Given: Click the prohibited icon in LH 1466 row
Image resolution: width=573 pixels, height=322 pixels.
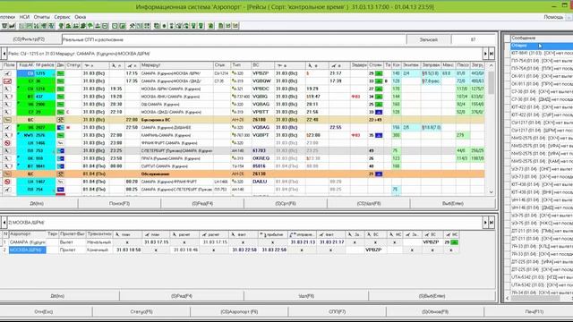Looking at the screenshot, I should pyautogui.click(x=8, y=143).
